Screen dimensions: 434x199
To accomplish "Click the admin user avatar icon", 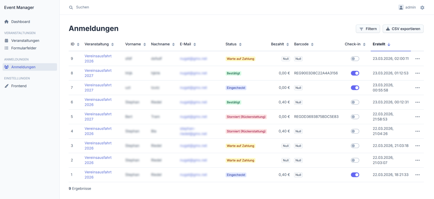I will pyautogui.click(x=401, y=7).
